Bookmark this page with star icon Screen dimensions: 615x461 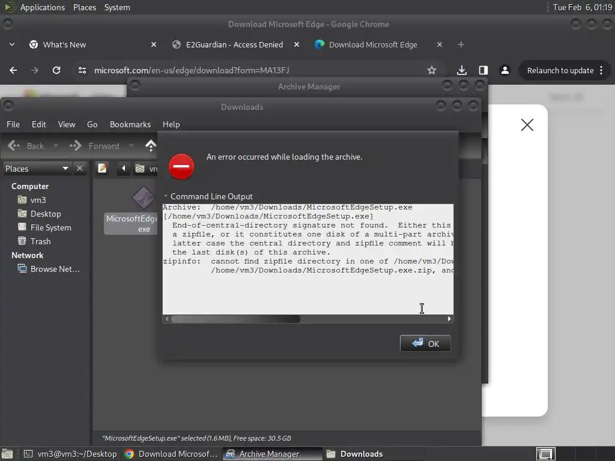[x=432, y=70]
